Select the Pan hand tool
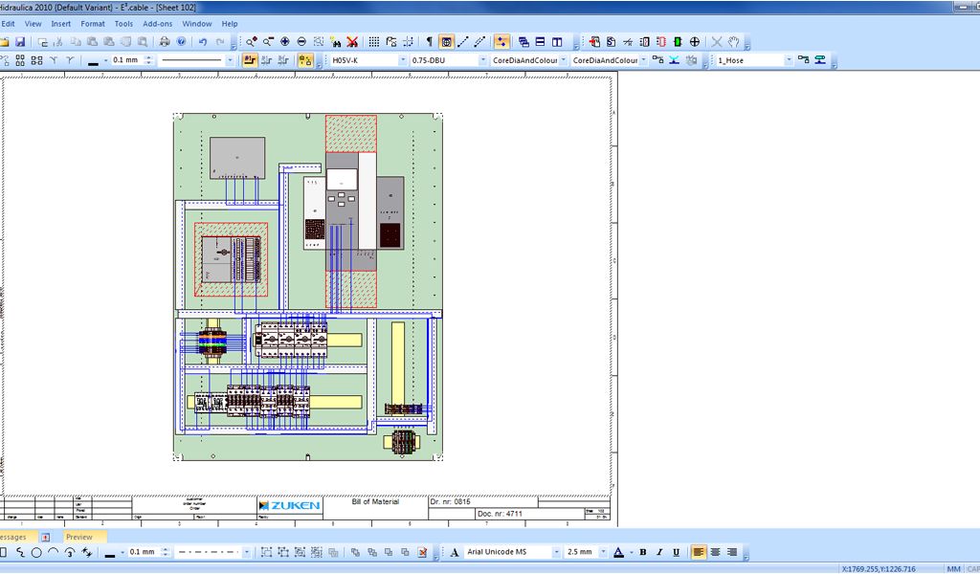 733,42
